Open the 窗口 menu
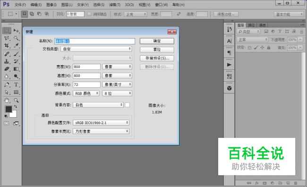The width and height of the screenshot is (307, 187). (162, 5)
